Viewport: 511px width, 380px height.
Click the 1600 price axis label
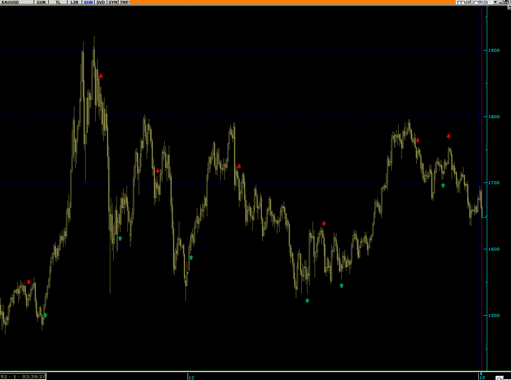coord(494,249)
